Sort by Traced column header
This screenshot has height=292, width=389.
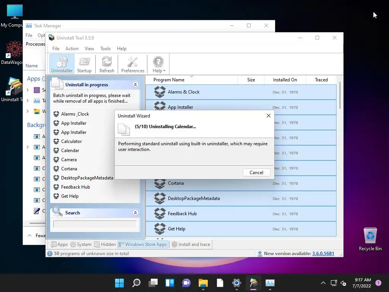(321, 80)
